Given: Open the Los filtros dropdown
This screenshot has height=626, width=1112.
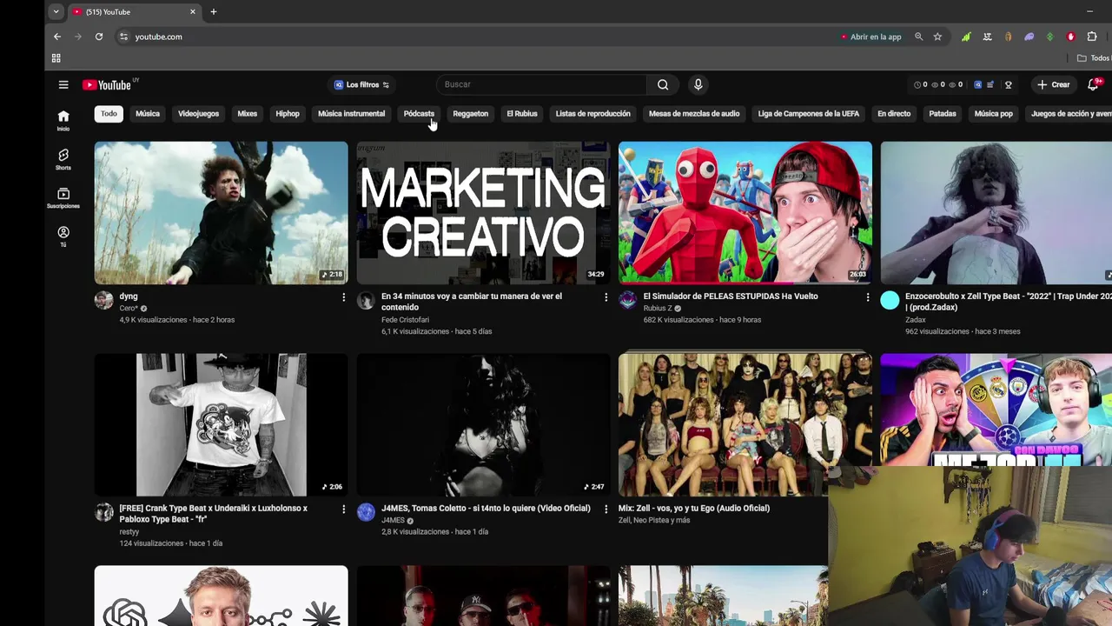Looking at the screenshot, I should tap(362, 84).
